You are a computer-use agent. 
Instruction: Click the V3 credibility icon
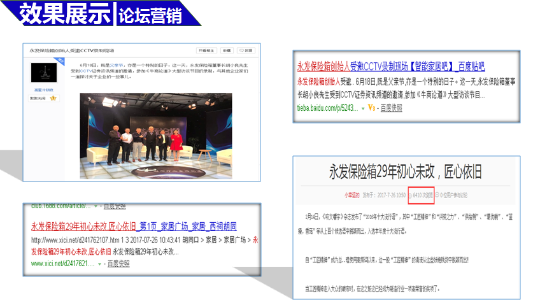click(x=372, y=108)
